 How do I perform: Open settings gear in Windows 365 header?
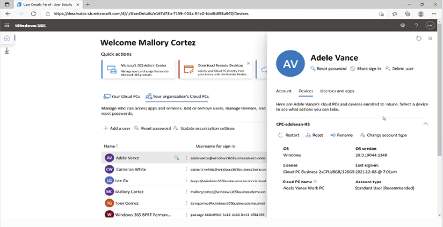pos(403,25)
